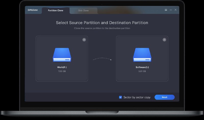This screenshot has width=204, height=120.
Task: Select the source partition panel
Action: (x=62, y=76)
